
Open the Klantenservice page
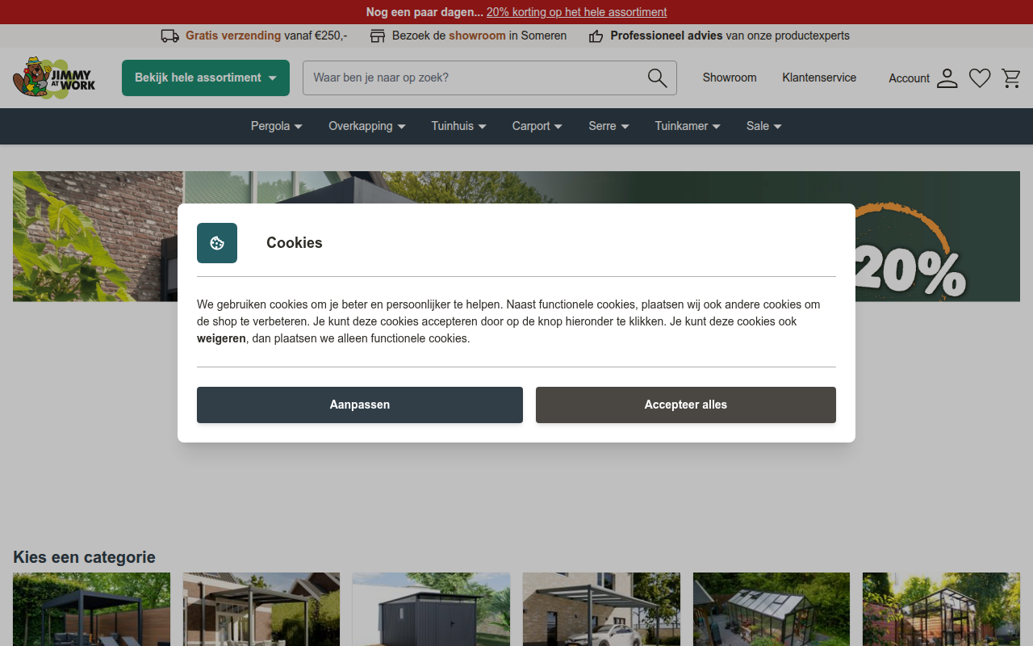click(x=819, y=78)
